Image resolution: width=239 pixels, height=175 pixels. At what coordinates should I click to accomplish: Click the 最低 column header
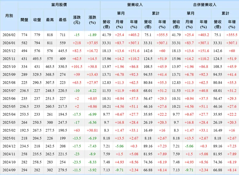point(63,20)
